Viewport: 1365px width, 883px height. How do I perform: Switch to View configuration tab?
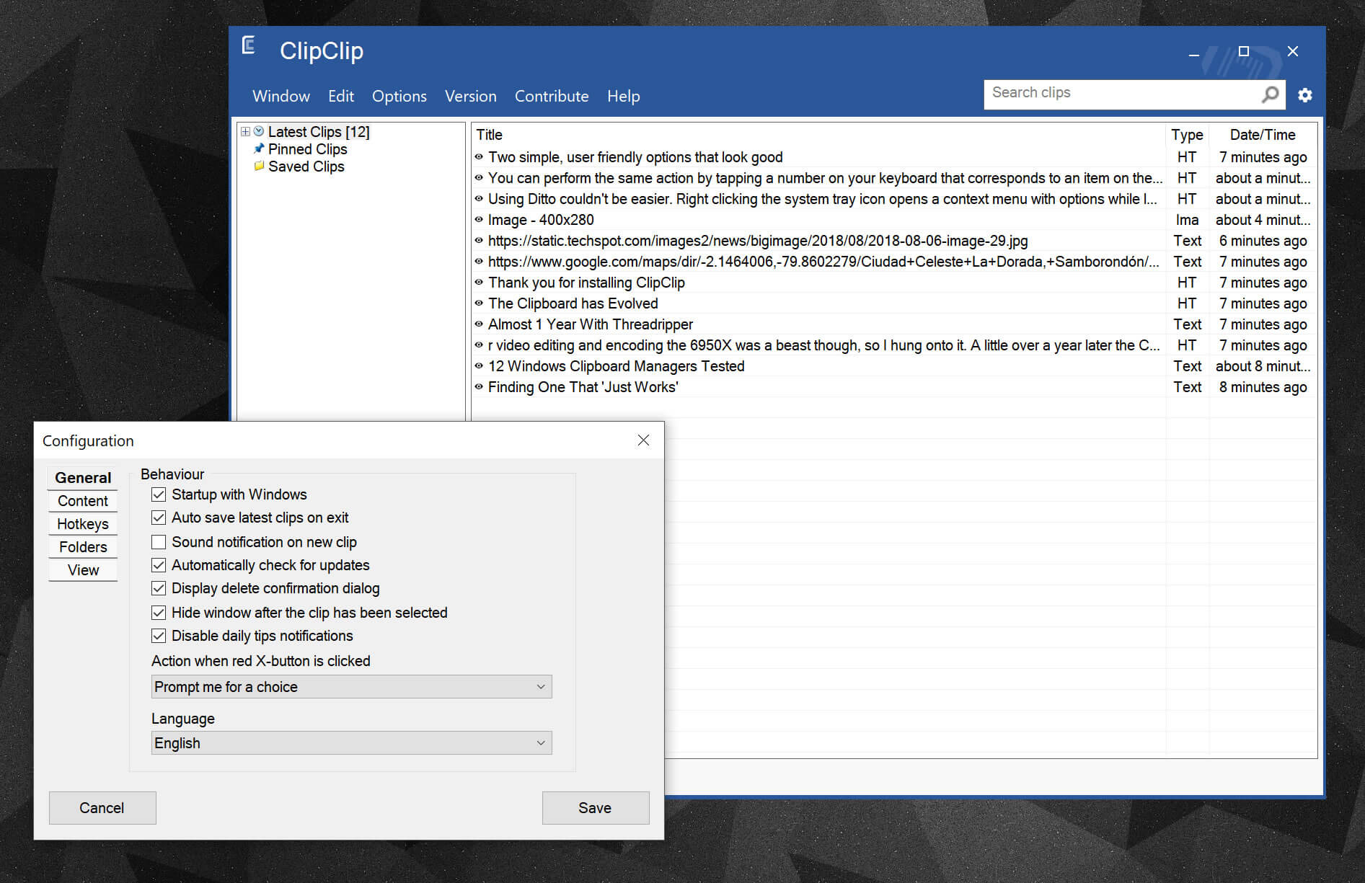pyautogui.click(x=83, y=570)
